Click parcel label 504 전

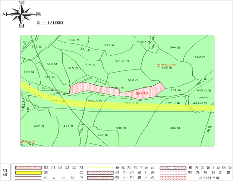pyautogui.click(x=175, y=47)
